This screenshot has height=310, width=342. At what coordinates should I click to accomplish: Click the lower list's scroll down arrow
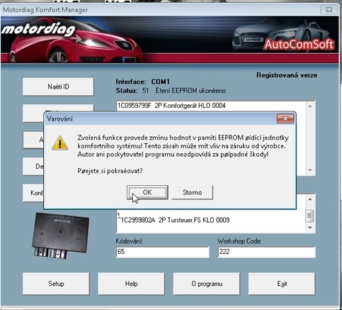tap(310, 228)
